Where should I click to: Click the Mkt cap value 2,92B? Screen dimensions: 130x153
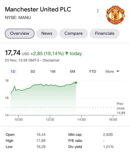pyautogui.click(x=108, y=135)
